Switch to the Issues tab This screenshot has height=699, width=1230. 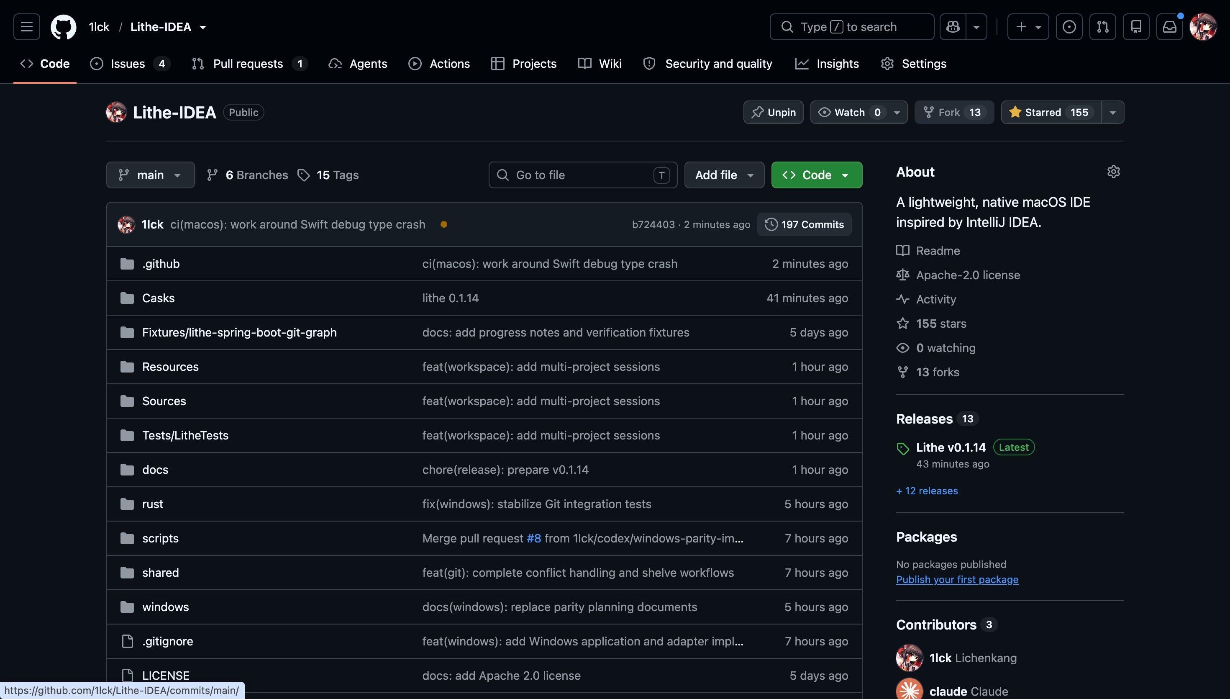click(130, 64)
